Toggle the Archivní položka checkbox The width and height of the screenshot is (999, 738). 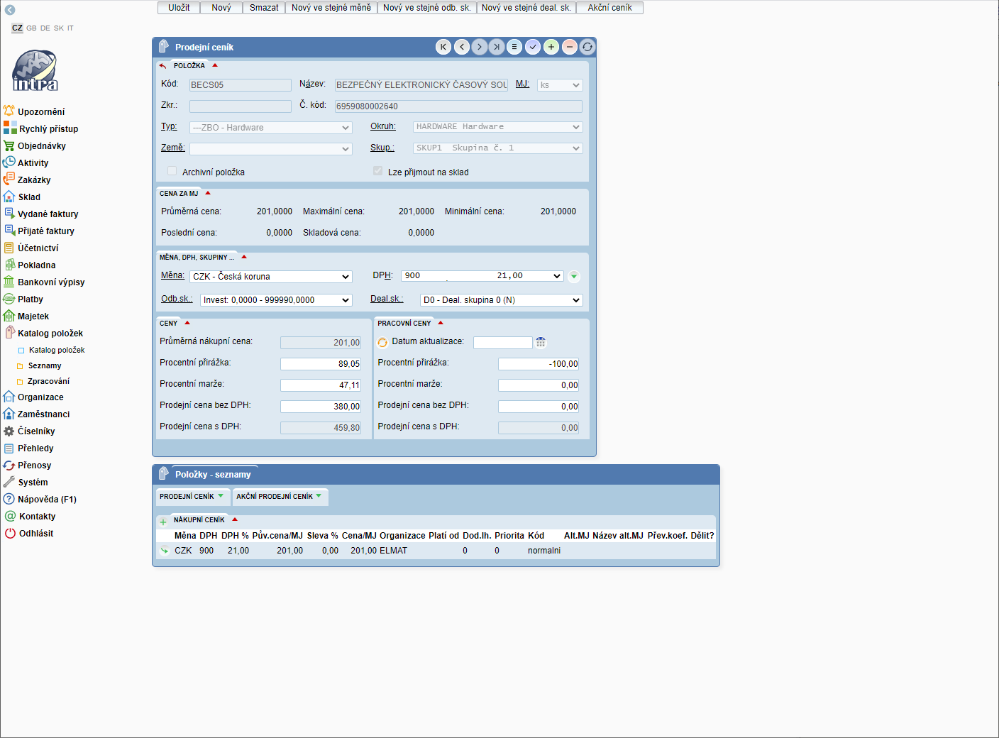pos(172,171)
